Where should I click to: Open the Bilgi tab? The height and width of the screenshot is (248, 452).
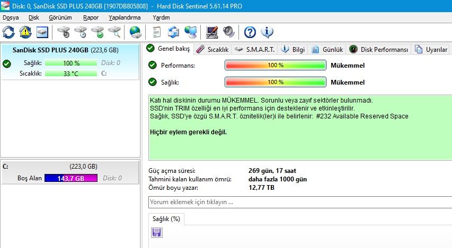click(293, 50)
